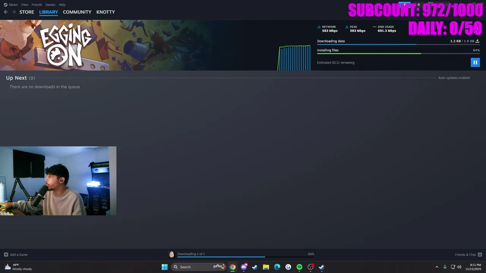Open the Games menu
Screen dimensions: 486x273
[x=50, y=5]
